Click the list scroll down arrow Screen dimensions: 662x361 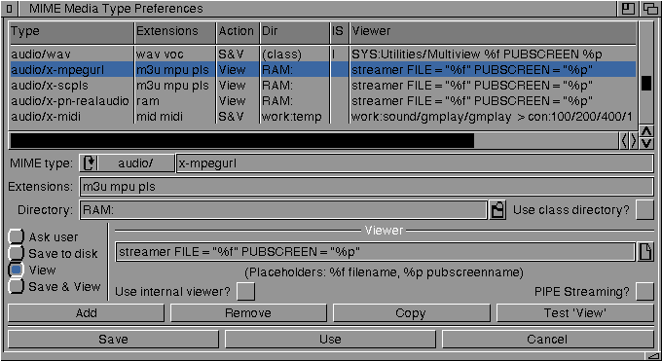pyautogui.click(x=646, y=143)
